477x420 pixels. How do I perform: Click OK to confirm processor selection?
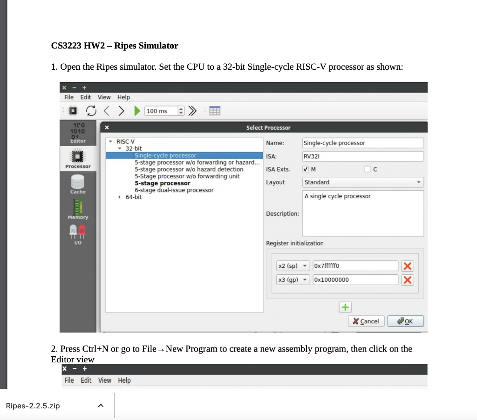click(x=405, y=321)
